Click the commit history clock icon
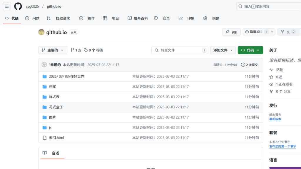Image resolution: width=301 pixels, height=169 pixels. click(243, 65)
